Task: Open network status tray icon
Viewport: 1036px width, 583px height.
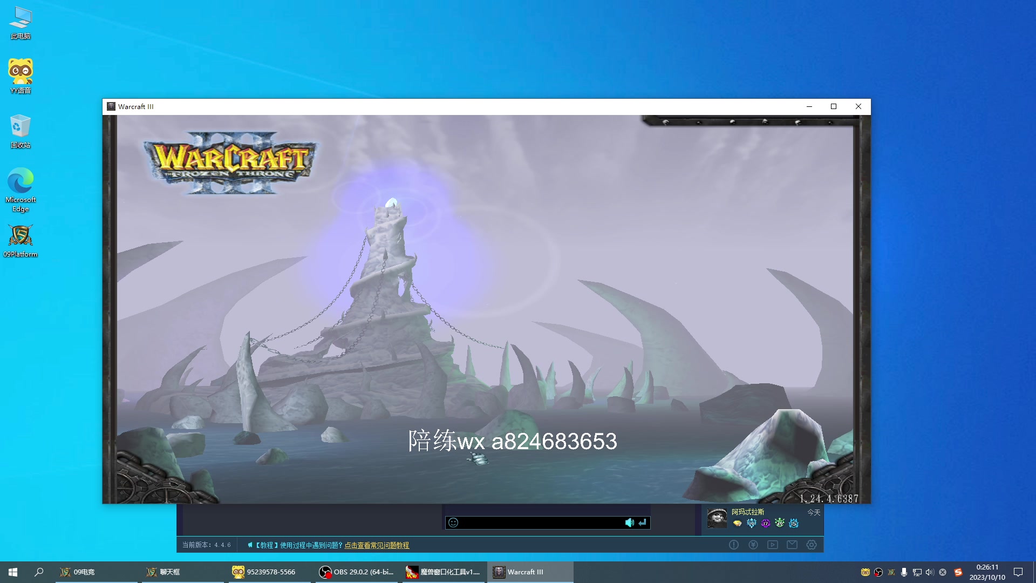Action: (x=917, y=572)
